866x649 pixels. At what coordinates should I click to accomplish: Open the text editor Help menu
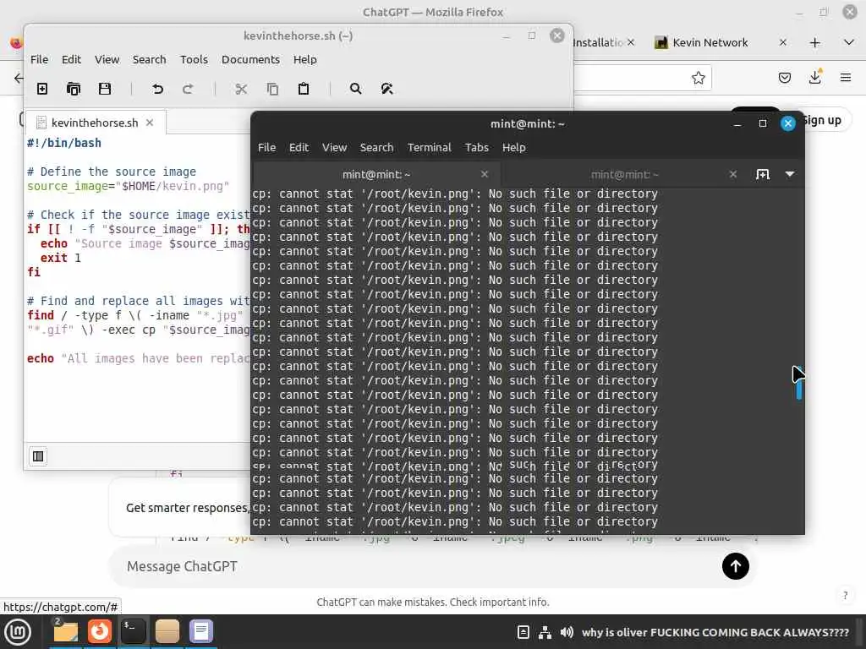coord(304,60)
